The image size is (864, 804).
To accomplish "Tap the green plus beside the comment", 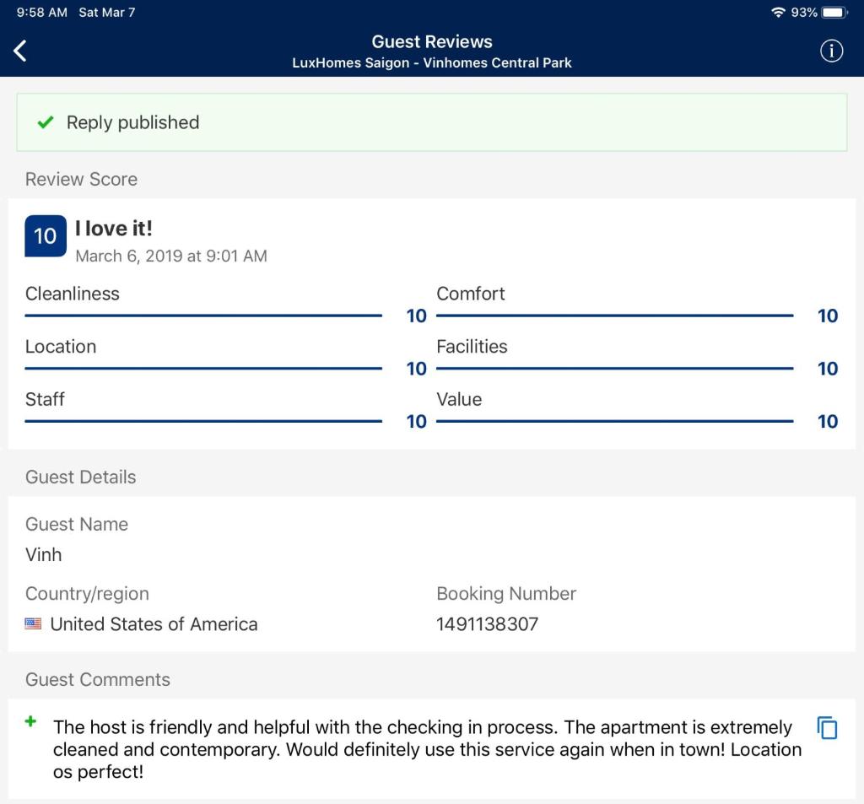I will [31, 720].
